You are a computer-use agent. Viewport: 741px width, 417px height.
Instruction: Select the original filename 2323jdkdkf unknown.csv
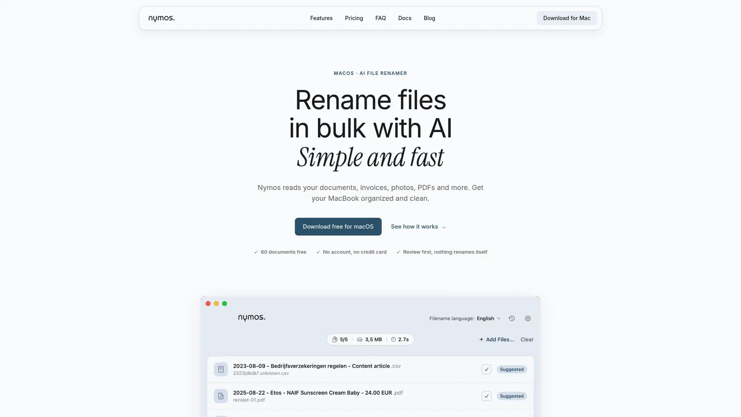click(261, 373)
